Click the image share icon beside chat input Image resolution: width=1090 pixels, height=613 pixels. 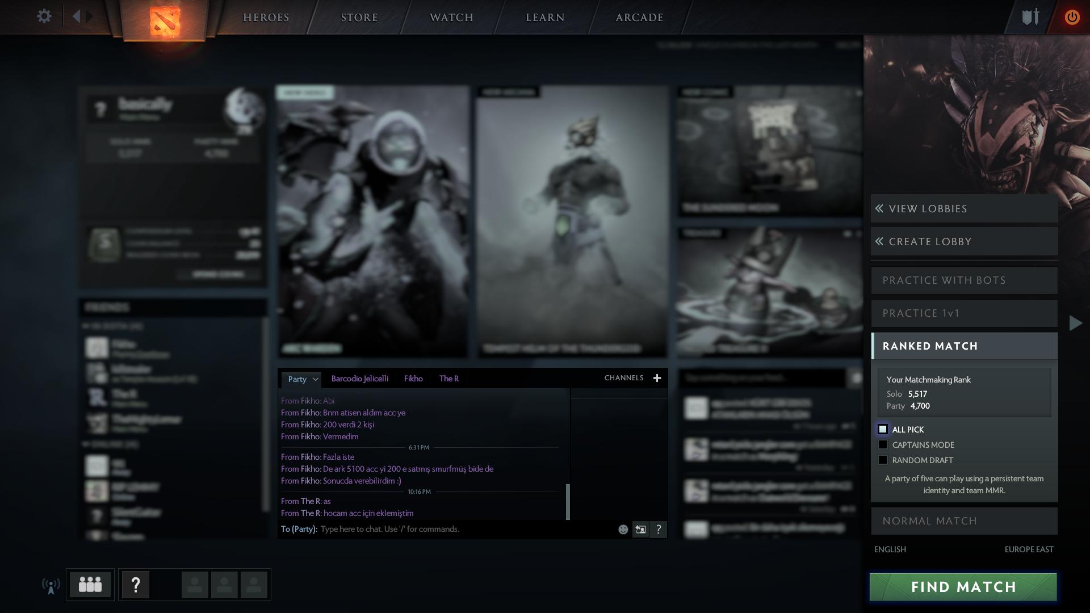point(640,530)
